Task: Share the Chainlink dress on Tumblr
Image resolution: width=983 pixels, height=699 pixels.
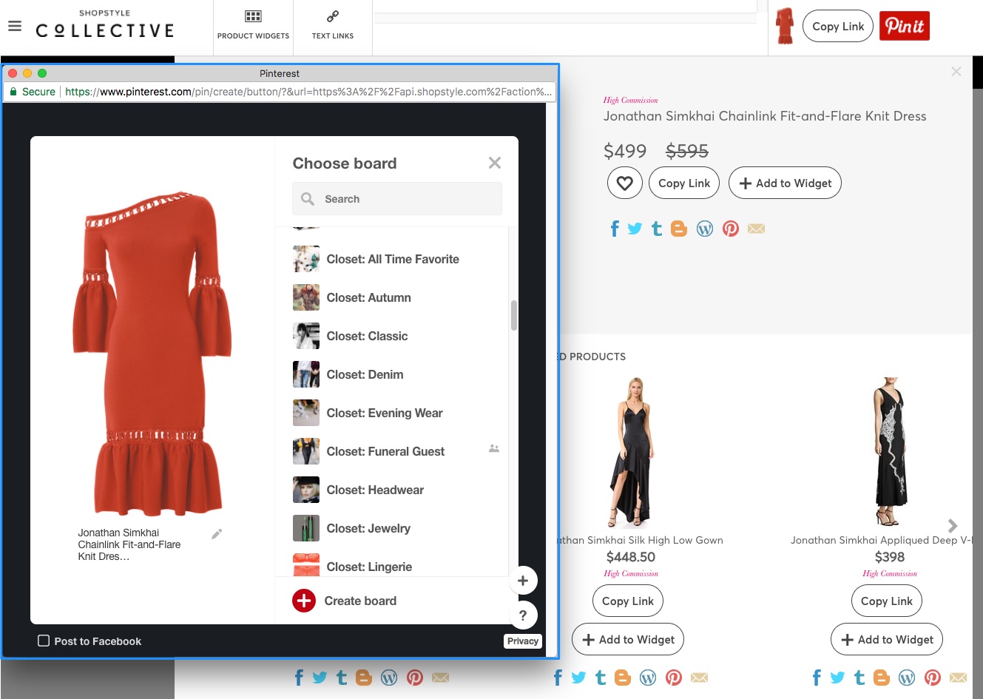Action: [657, 229]
